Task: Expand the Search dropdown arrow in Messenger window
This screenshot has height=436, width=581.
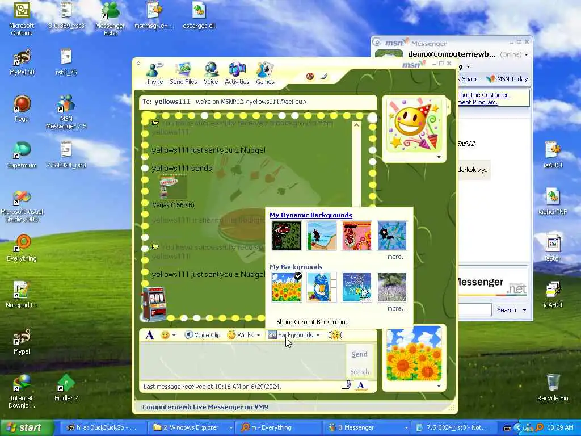Action: point(524,310)
